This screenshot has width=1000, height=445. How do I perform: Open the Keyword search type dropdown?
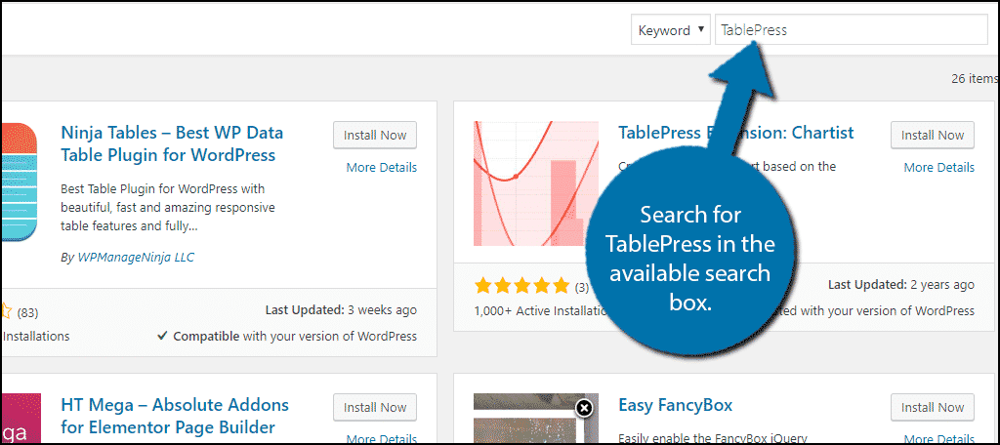coord(670,30)
